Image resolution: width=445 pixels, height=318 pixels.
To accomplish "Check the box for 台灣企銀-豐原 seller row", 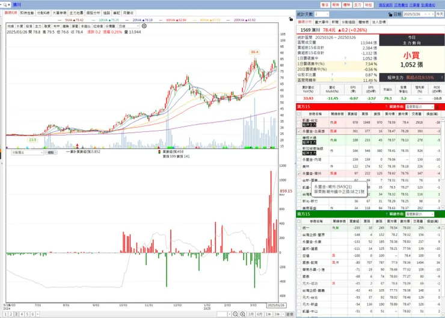I will coord(299,235).
